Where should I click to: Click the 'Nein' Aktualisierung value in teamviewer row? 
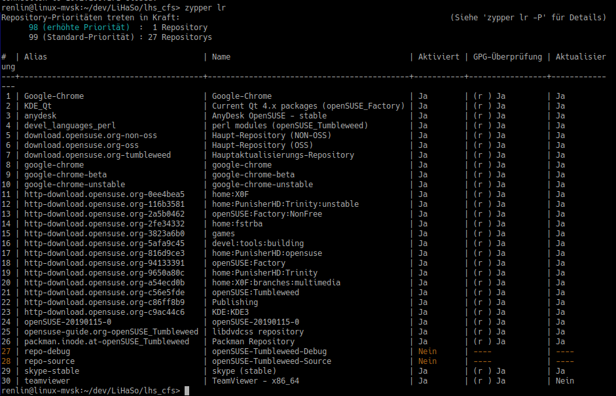click(564, 381)
